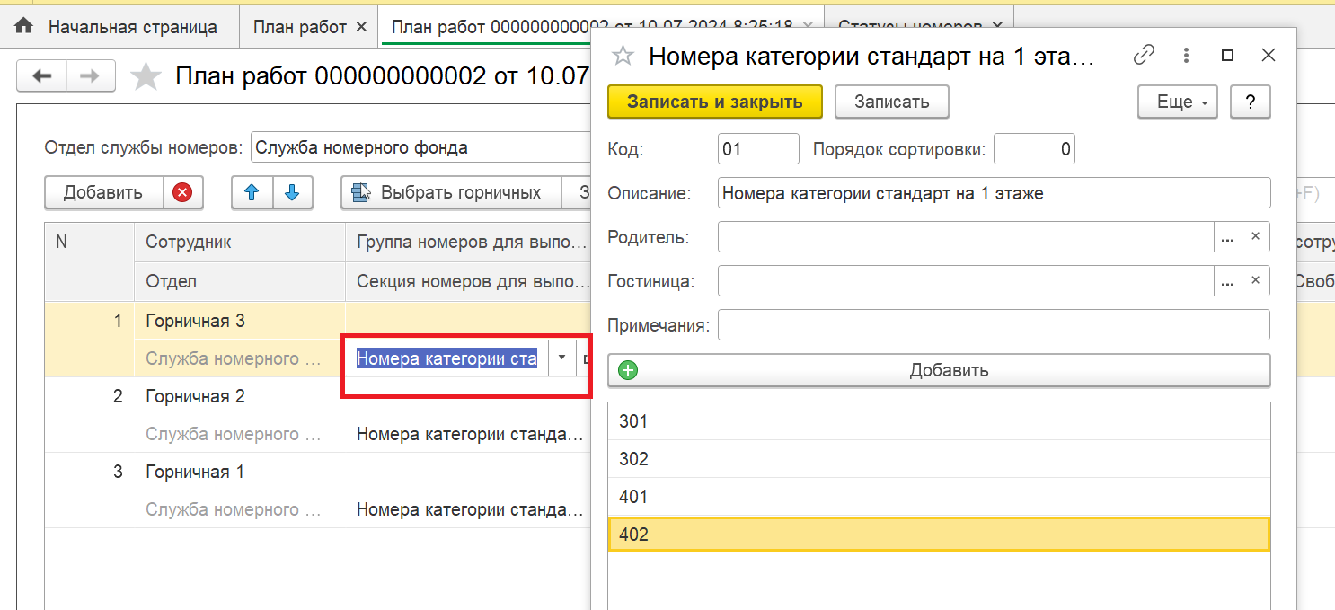1335x610 pixels.
Task: Move row down with blue arrow
Action: (292, 192)
